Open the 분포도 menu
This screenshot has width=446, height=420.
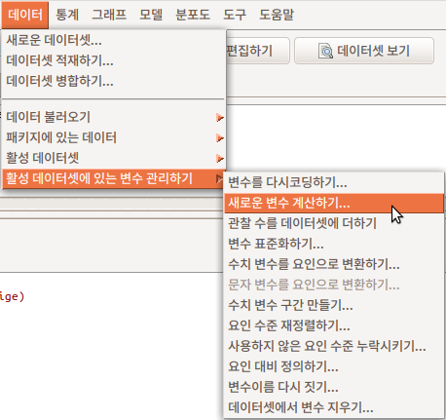(x=193, y=15)
